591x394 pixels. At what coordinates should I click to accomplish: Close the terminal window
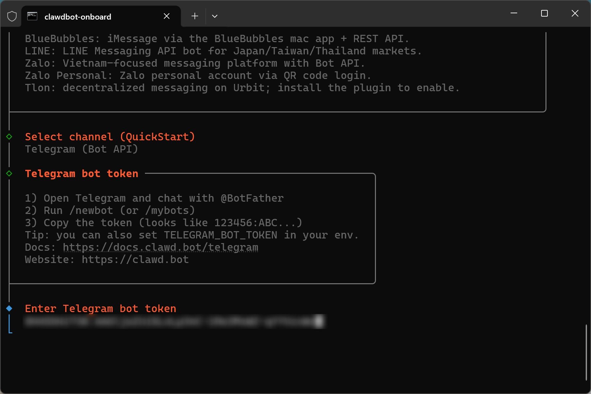pyautogui.click(x=575, y=13)
